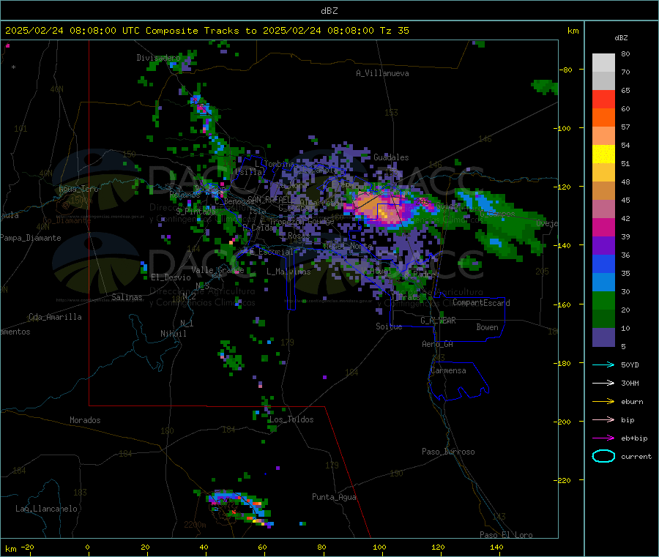The image size is (659, 557).
Task: Select the light blue band between 35 and 30
Action: (603, 283)
